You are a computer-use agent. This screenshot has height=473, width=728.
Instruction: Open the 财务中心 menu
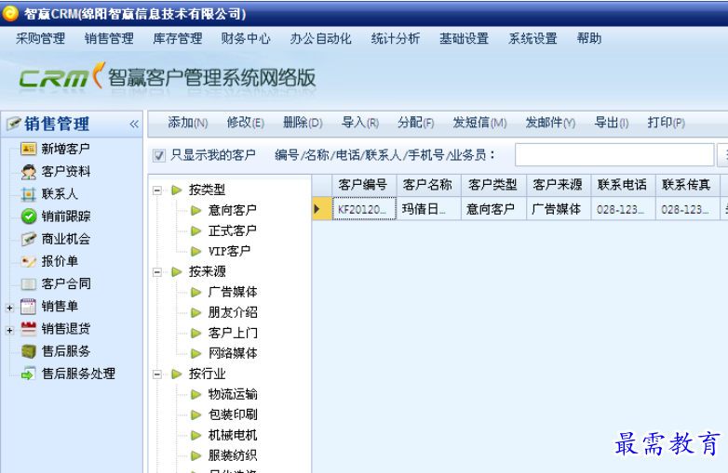click(x=246, y=38)
